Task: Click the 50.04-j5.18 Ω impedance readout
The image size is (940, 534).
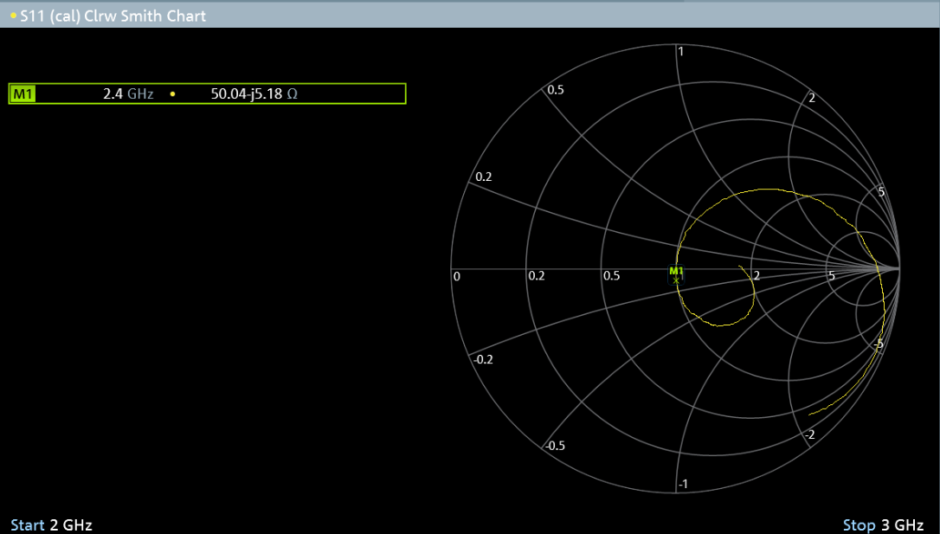Action: click(254, 93)
